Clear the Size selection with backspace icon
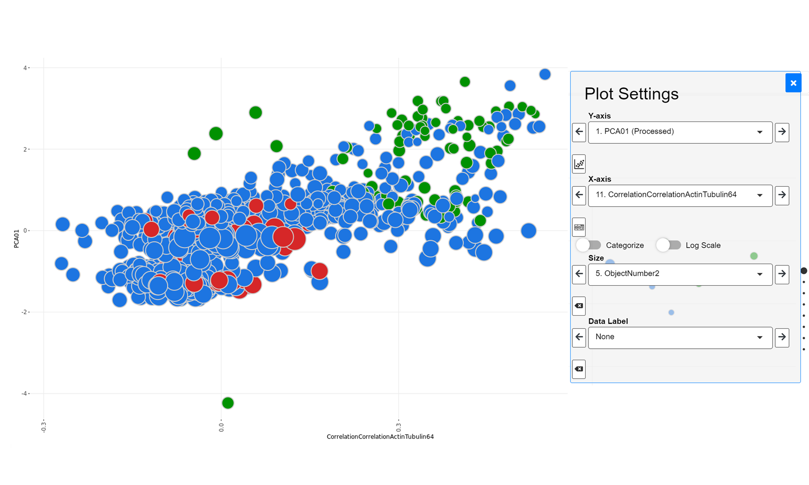809x485 pixels. [579, 306]
